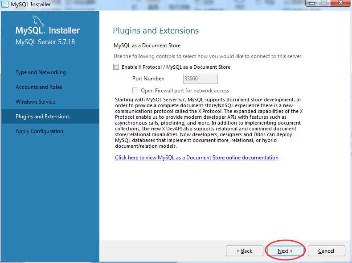Open Type and Networking step
This screenshot has width=352, height=263.
click(41, 72)
